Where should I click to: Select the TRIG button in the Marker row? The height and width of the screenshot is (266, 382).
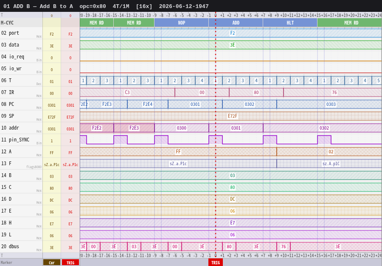[70, 263]
